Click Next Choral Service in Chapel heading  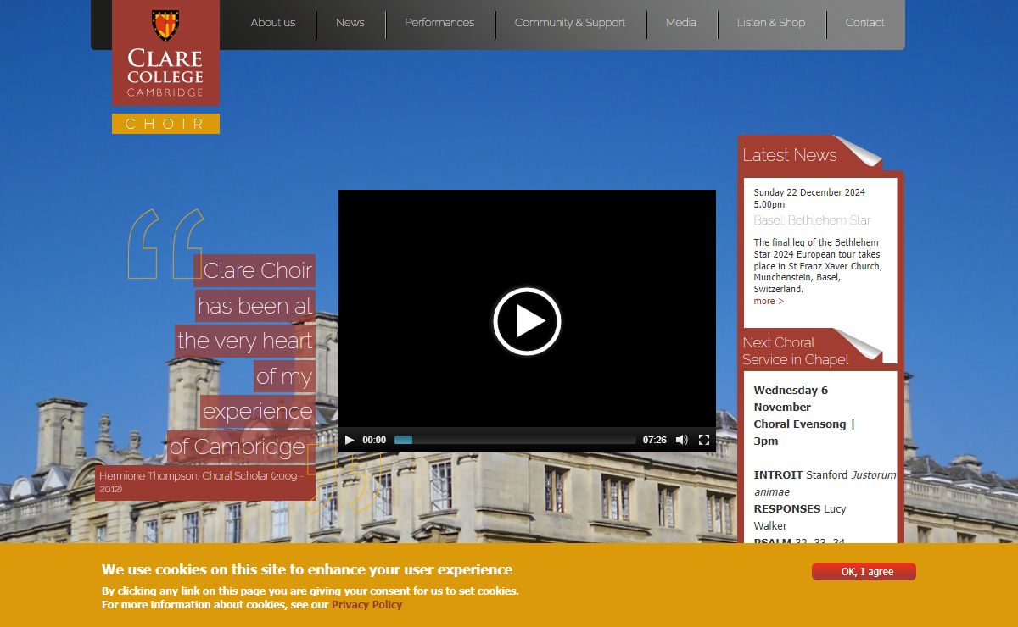pos(796,351)
